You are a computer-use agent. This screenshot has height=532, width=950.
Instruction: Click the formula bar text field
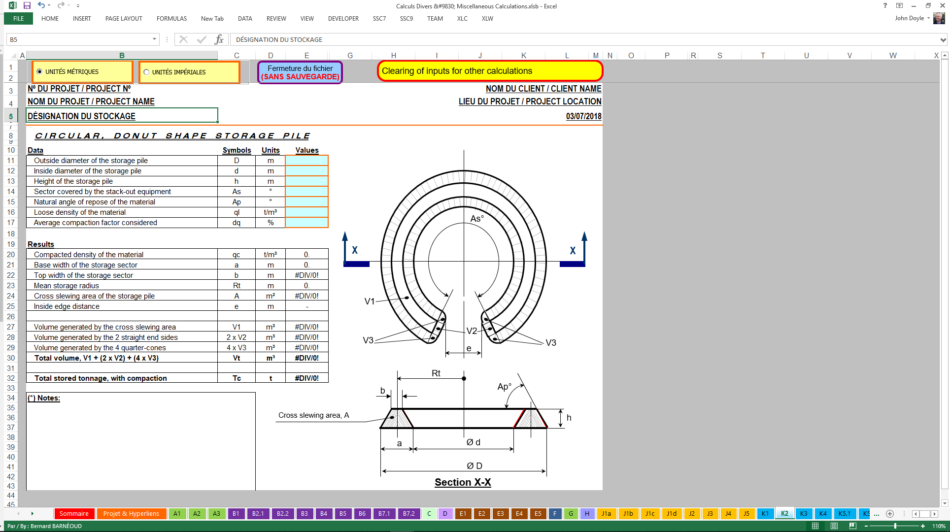(x=584, y=39)
